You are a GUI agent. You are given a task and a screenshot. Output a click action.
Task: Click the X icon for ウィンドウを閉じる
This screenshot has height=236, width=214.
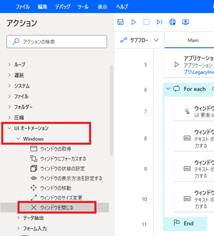tap(34, 207)
